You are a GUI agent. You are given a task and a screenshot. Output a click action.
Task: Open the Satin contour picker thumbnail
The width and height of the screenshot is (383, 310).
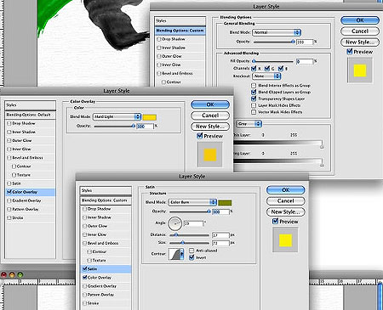174,254
